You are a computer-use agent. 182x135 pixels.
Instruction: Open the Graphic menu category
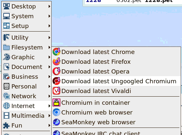(27, 57)
